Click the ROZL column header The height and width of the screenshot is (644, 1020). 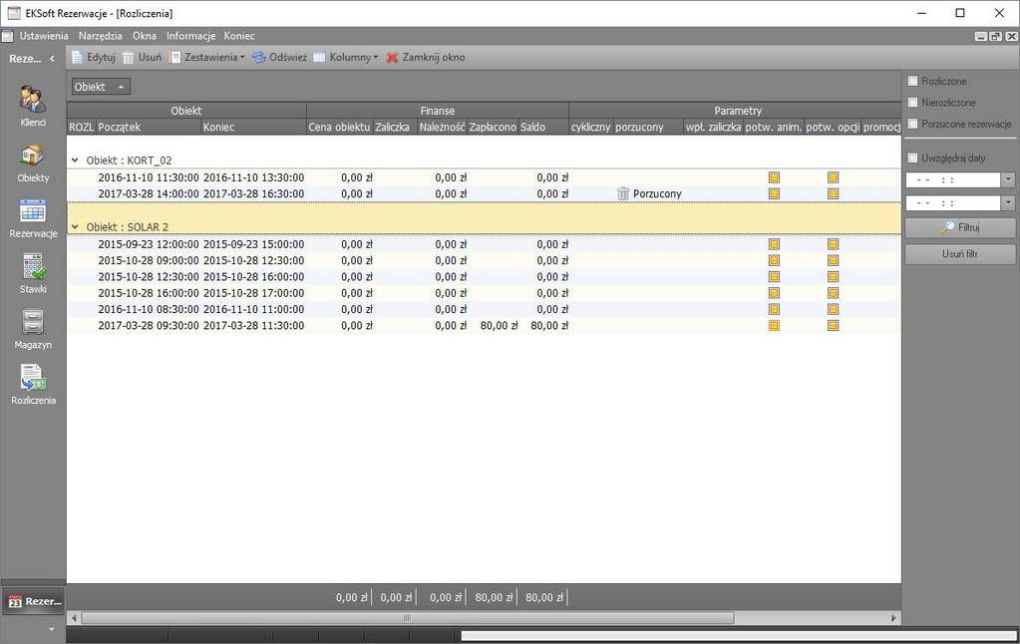(x=82, y=127)
